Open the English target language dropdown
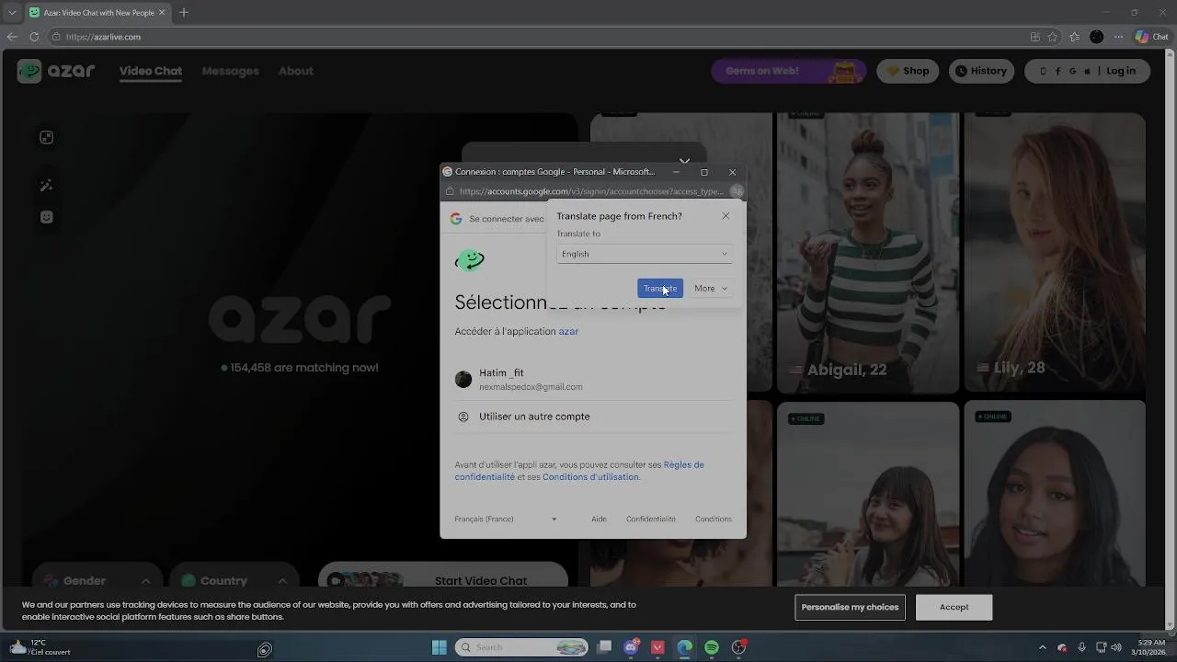This screenshot has height=662, width=1177. coord(644,254)
